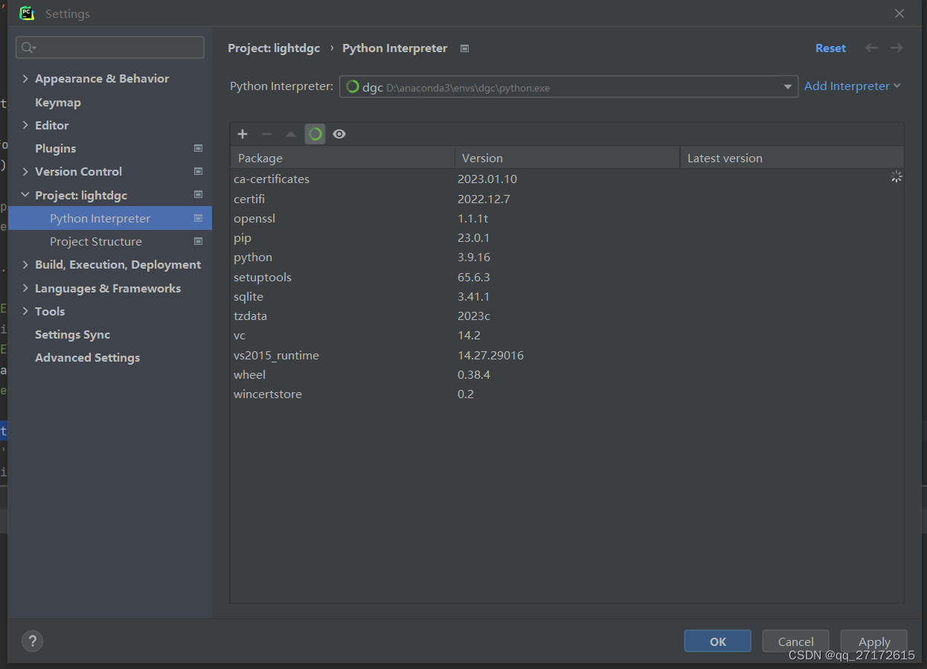Collapse the Project: lightdgc section

click(26, 196)
